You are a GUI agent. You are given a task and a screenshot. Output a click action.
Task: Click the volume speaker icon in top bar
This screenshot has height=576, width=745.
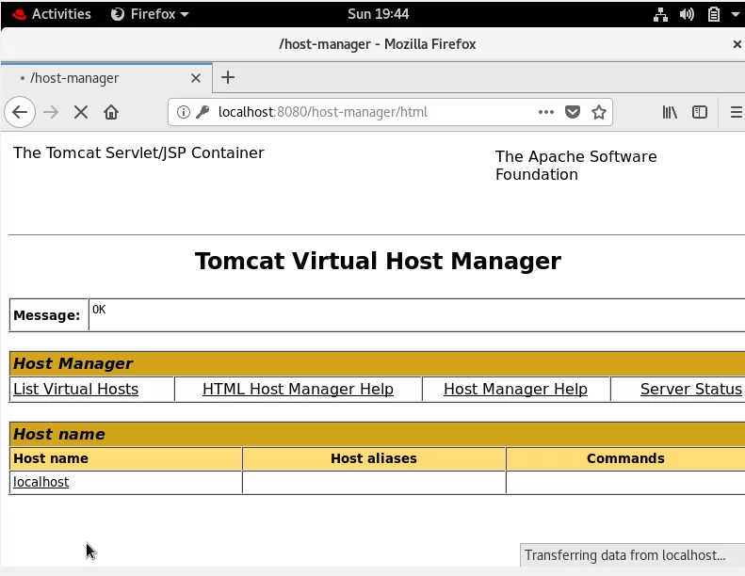pos(687,14)
